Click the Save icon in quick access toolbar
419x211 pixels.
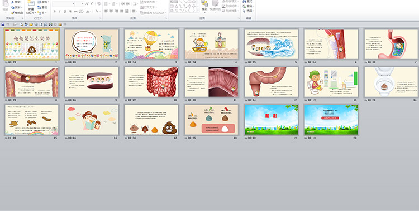[x=3, y=24]
